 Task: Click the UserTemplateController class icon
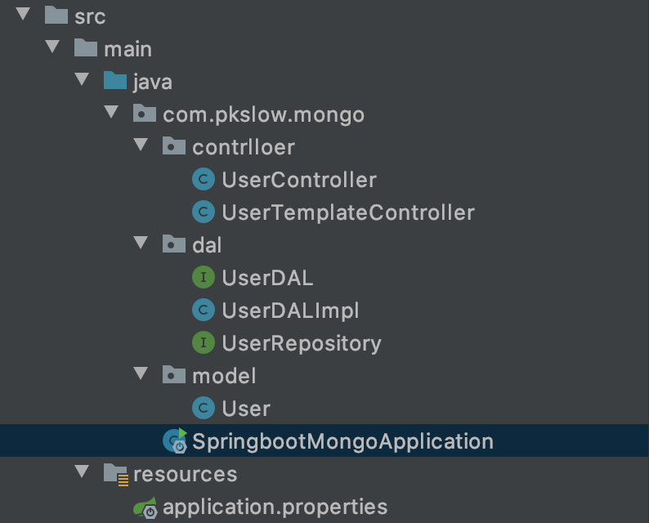click(203, 212)
